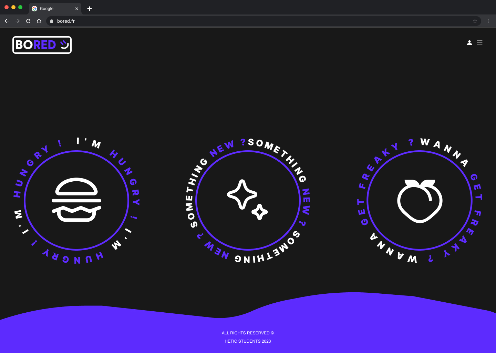Click the browser home icon
This screenshot has width=496, height=353.
pyautogui.click(x=39, y=21)
